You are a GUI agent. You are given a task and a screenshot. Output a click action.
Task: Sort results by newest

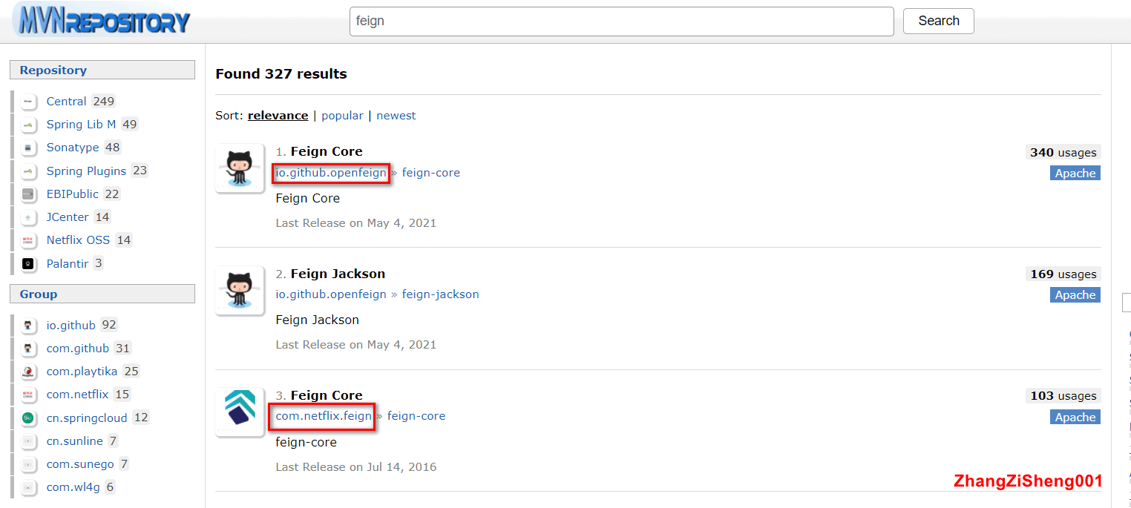pos(396,116)
